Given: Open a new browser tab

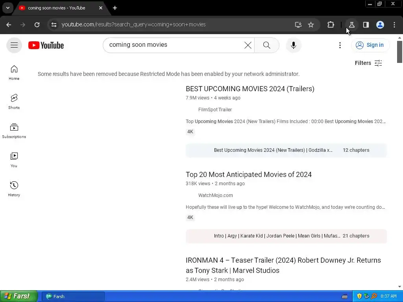Looking at the screenshot, I should pos(115,8).
